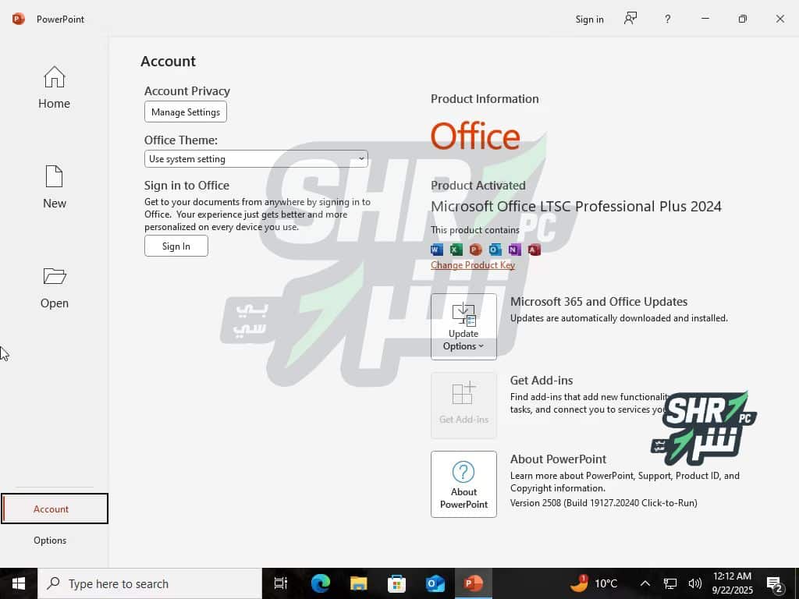Open Microsoft Store from taskbar
Image resolution: width=799 pixels, height=599 pixels.
[x=397, y=583]
